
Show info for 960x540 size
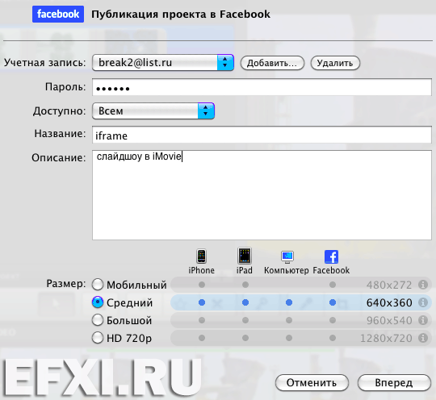tap(423, 320)
